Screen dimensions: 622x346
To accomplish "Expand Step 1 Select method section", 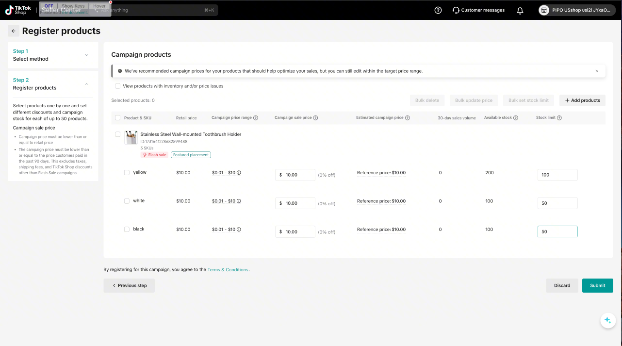I will point(87,55).
